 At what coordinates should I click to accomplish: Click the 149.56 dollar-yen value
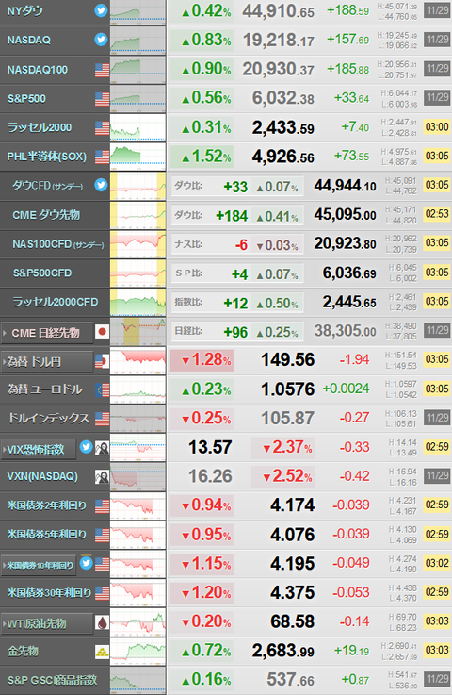pyautogui.click(x=288, y=360)
